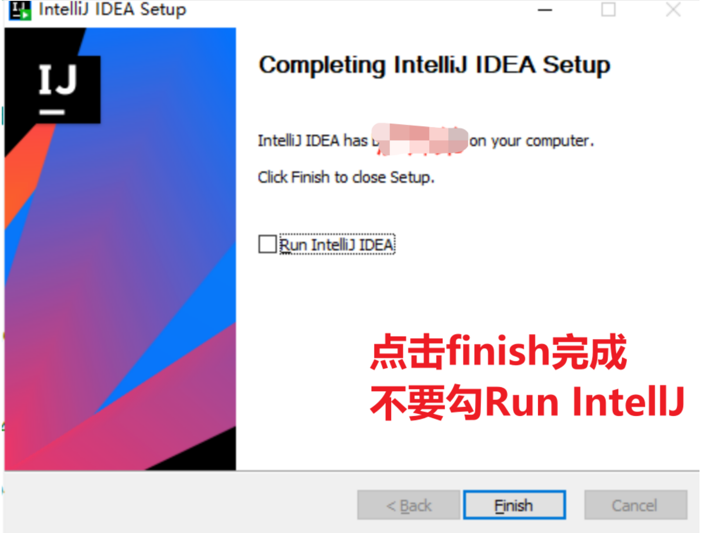Image resolution: width=703 pixels, height=533 pixels.
Task: Click the 'Click Finish to close Setup.' text
Action: [x=346, y=177]
